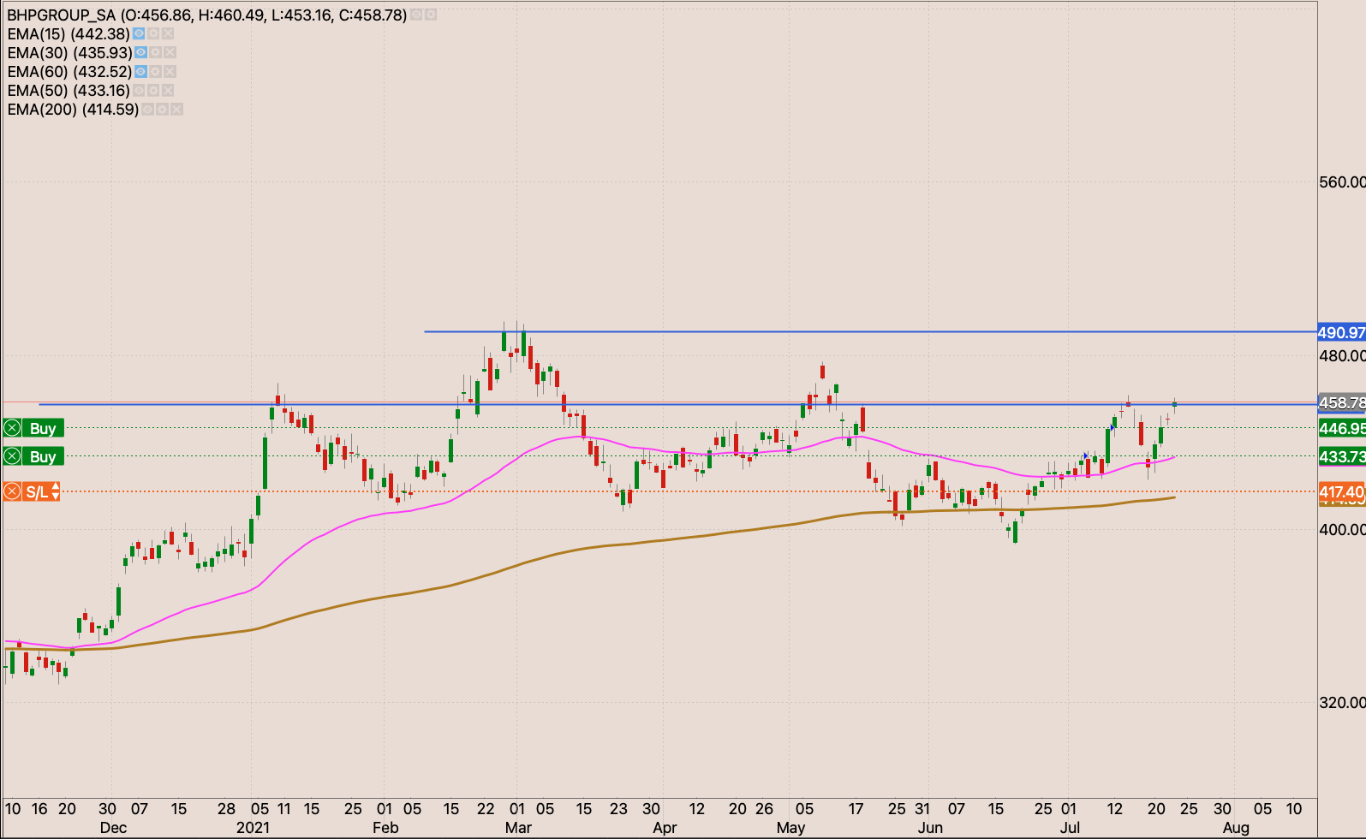Show the hidden EMA(200) line via eye

(148, 110)
